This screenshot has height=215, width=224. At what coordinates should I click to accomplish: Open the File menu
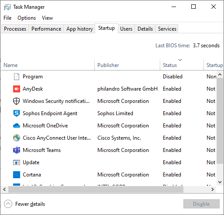(x=7, y=18)
